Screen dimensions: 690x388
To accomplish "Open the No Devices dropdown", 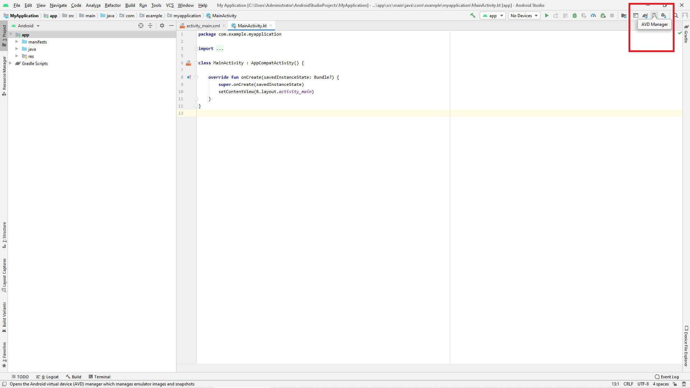I will pyautogui.click(x=524, y=15).
